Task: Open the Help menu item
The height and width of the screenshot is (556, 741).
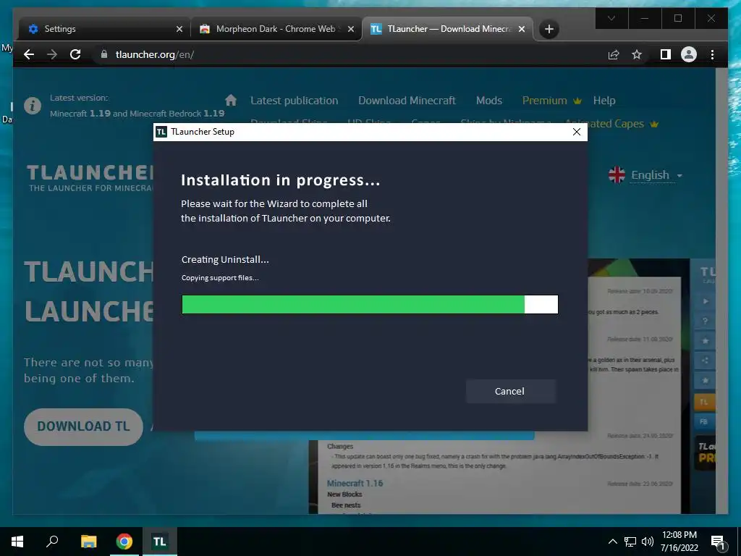Action: [604, 100]
